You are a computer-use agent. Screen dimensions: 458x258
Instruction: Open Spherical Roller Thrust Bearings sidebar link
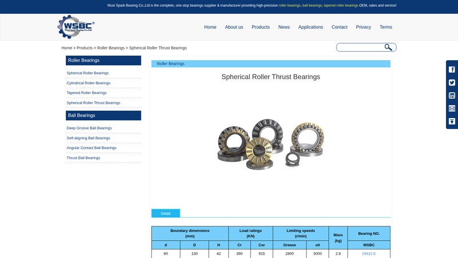pos(93,103)
